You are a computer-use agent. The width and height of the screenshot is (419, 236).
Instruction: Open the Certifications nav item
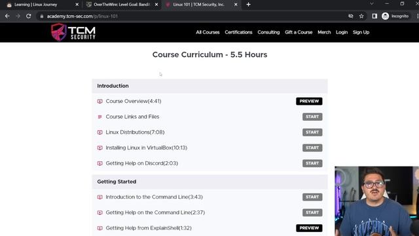238,32
